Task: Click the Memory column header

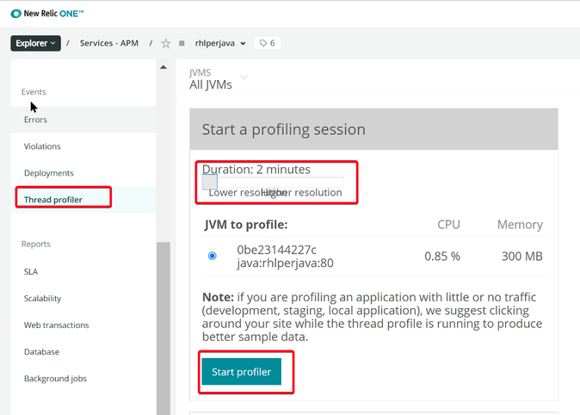Action: tap(520, 225)
